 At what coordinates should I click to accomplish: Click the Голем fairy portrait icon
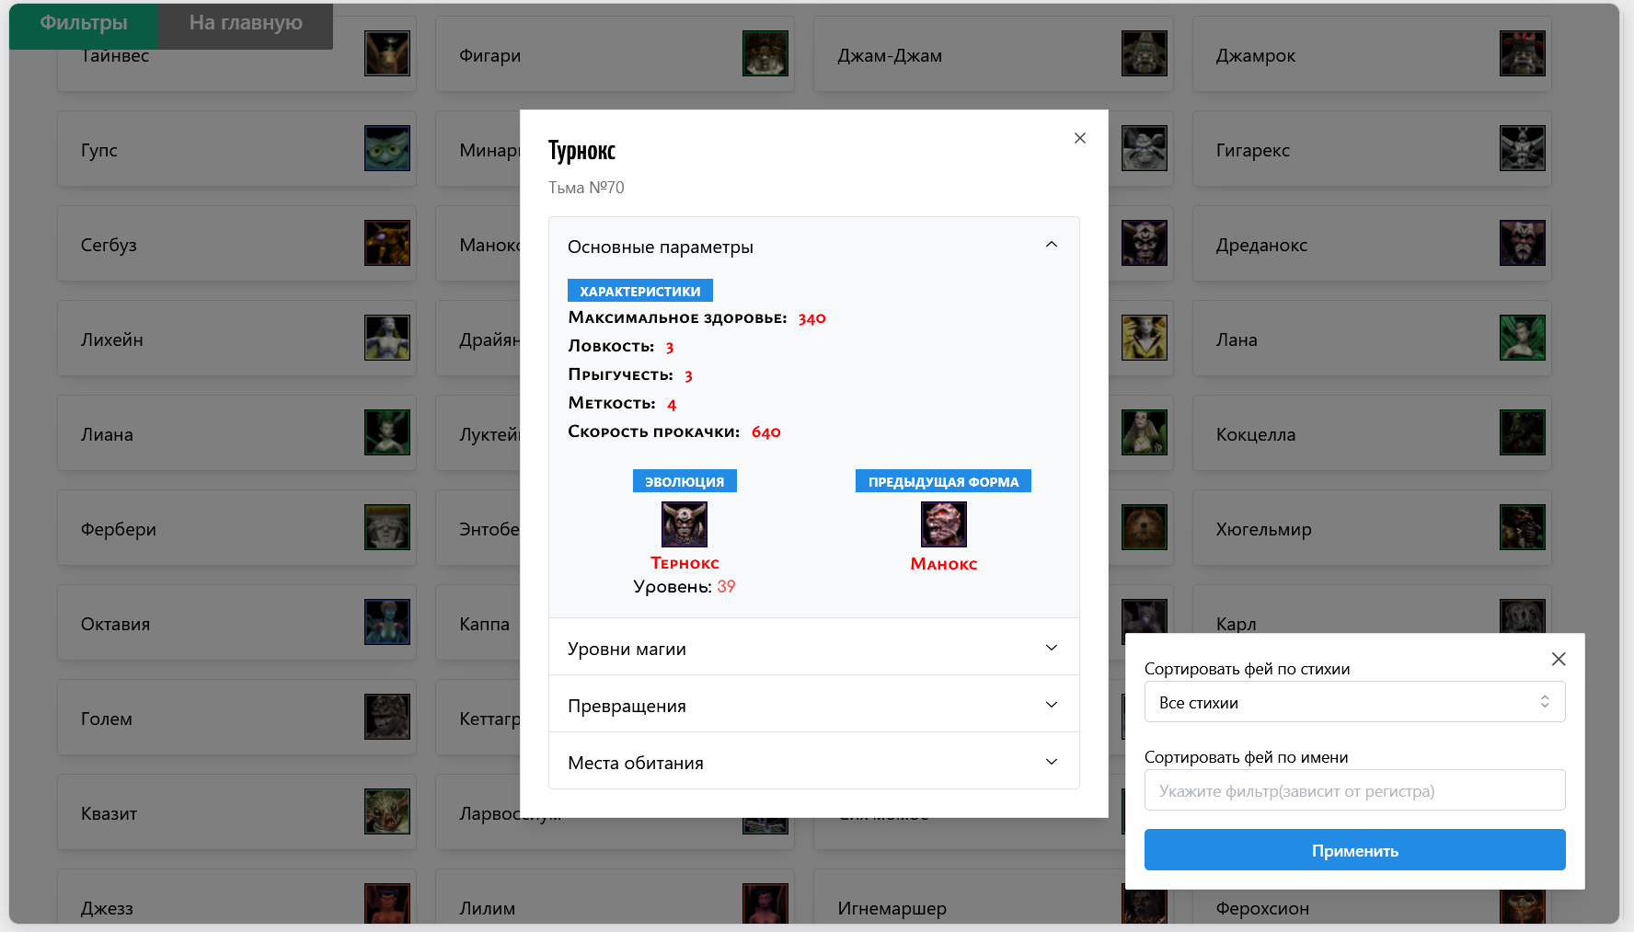tap(387, 717)
